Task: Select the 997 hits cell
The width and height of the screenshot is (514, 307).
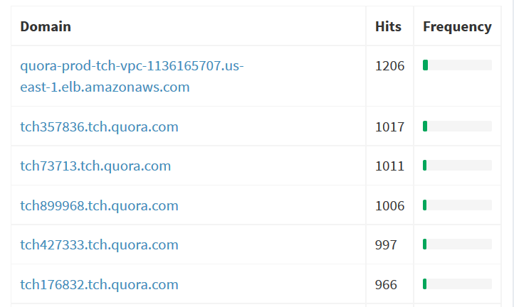Action: coord(386,244)
